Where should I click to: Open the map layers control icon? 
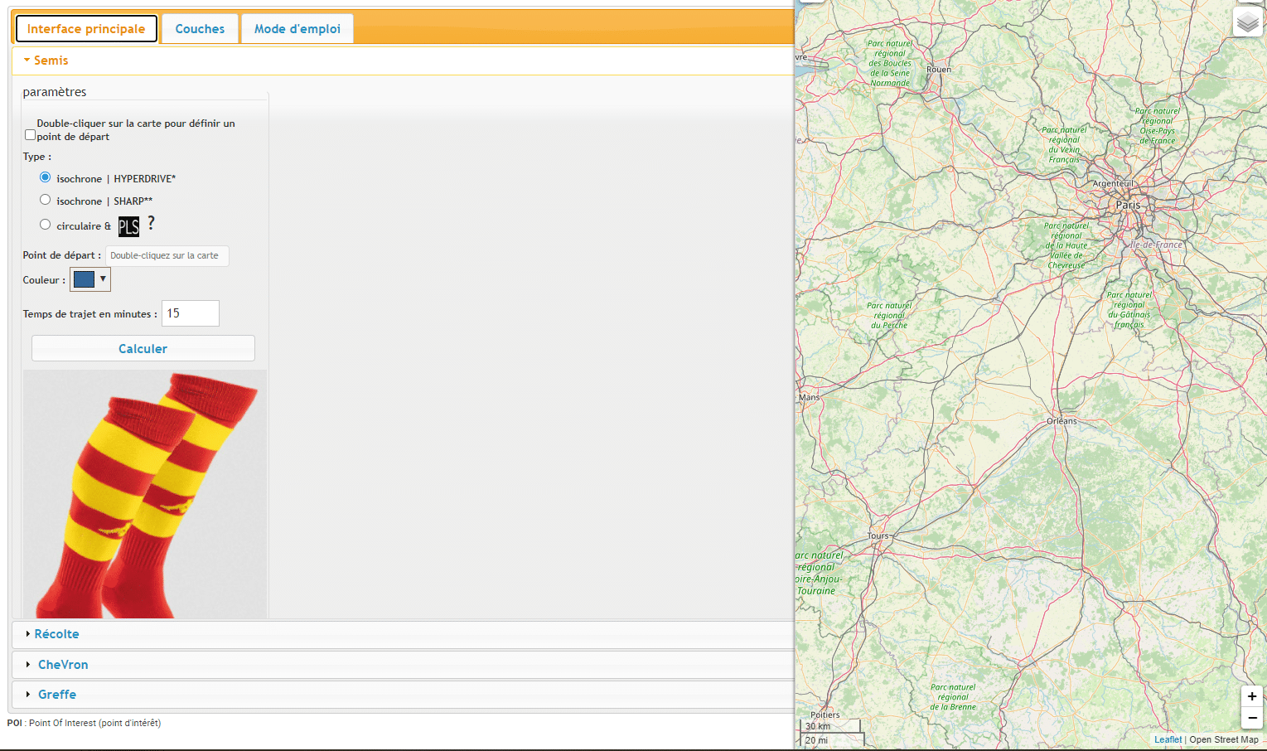pos(1247,22)
